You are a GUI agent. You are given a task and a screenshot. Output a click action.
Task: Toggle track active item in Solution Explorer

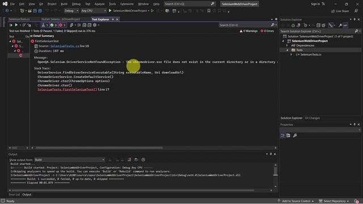(331, 25)
